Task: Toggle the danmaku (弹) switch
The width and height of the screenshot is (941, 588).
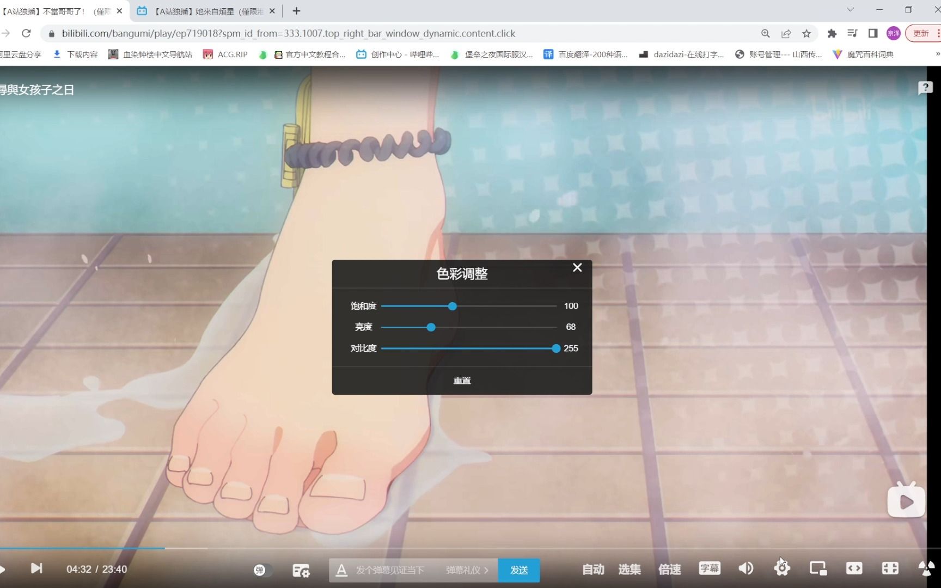Action: pos(263,570)
